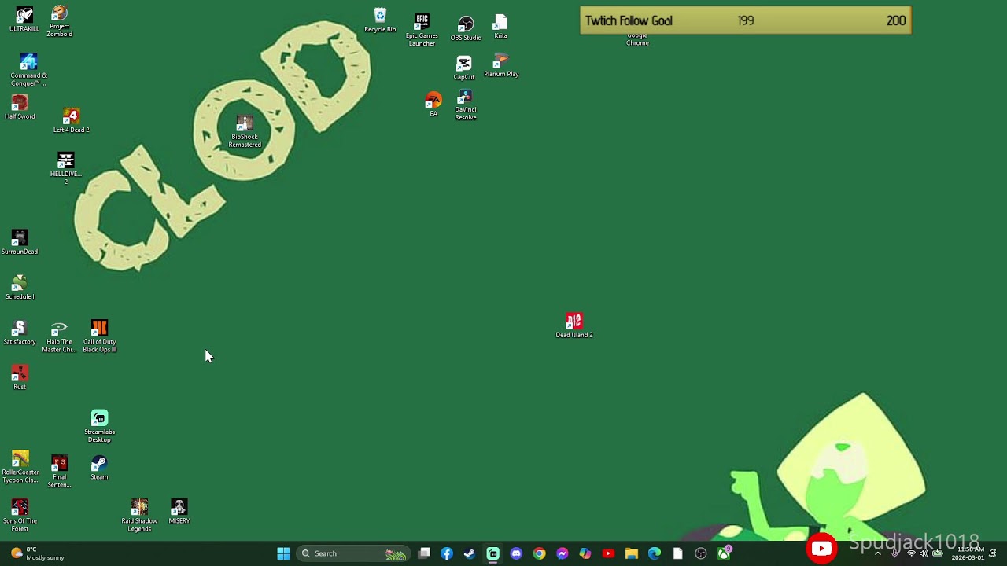Select the CapCut desktop shortcut
The width and height of the screenshot is (1007, 566).
[x=464, y=68]
